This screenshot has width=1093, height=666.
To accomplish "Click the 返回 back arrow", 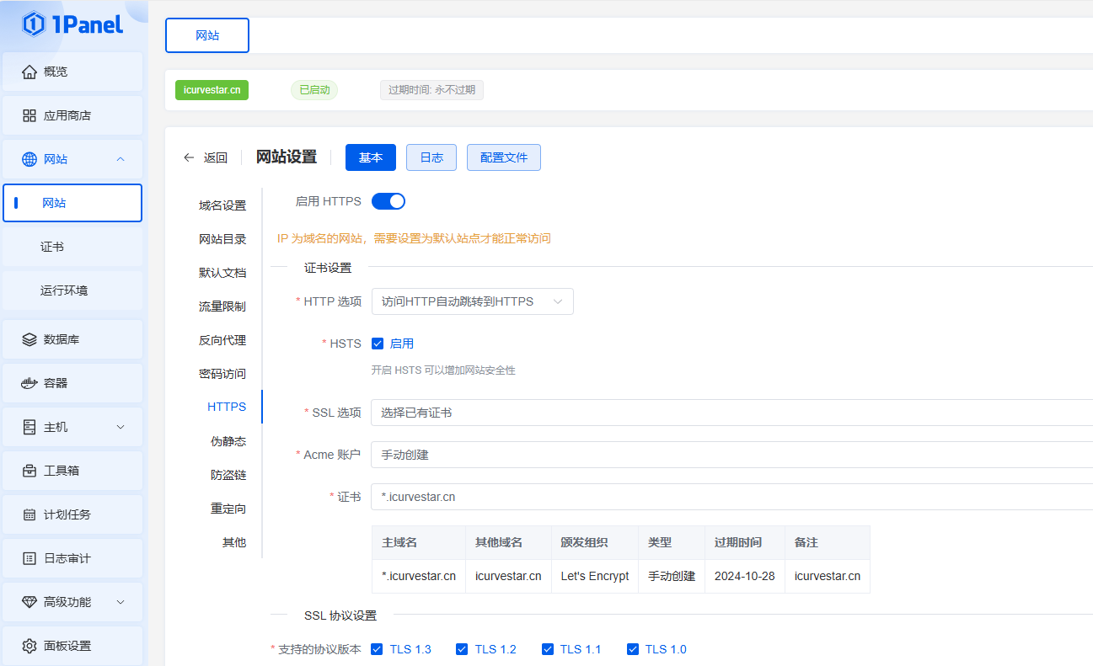I will pos(189,157).
